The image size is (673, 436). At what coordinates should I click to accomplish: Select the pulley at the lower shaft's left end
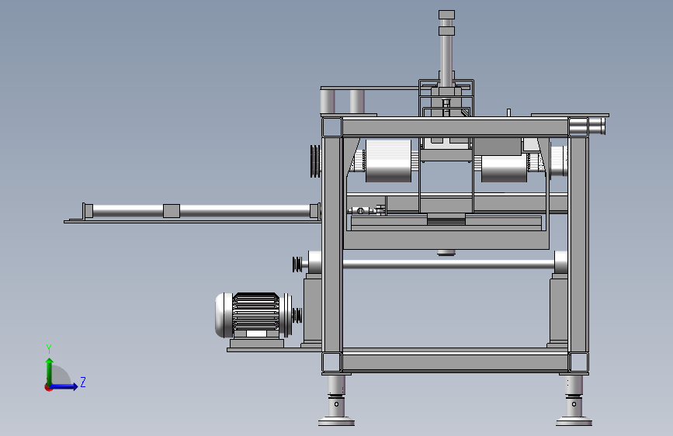tap(297, 265)
